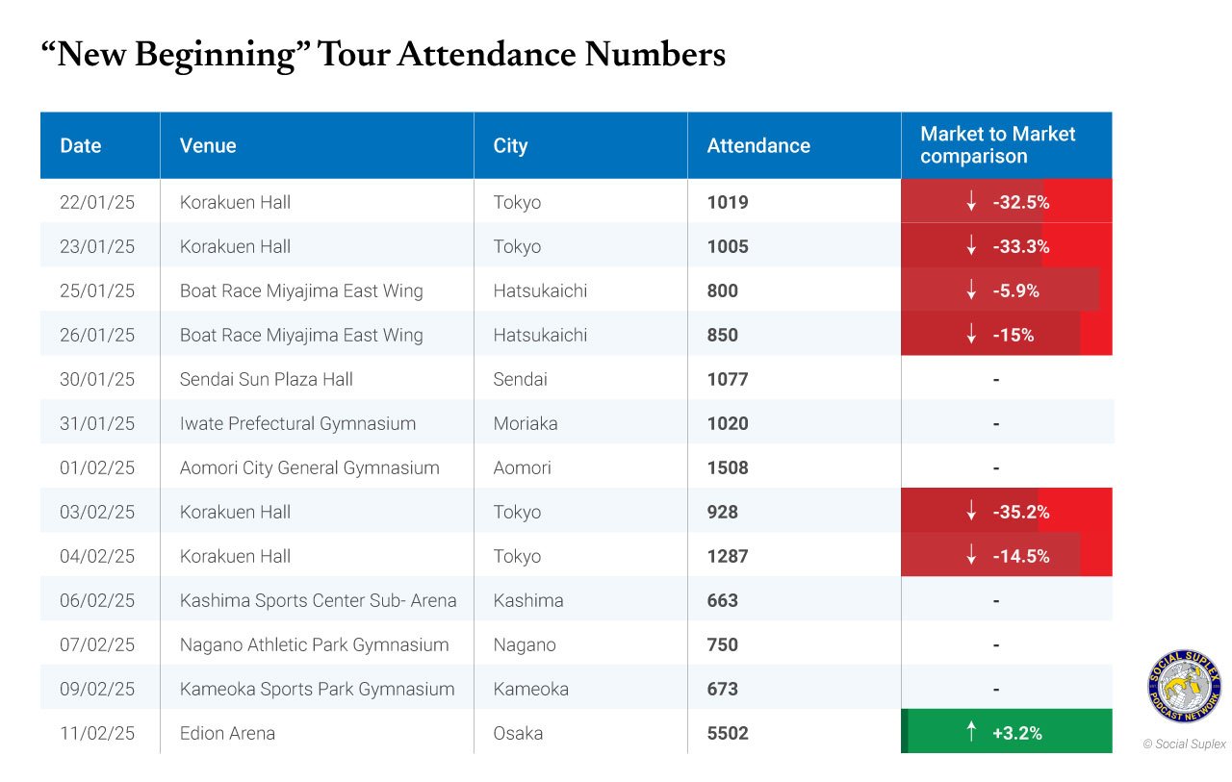The image size is (1232, 782).
Task: Select the Attendance column header
Action: click(794, 145)
